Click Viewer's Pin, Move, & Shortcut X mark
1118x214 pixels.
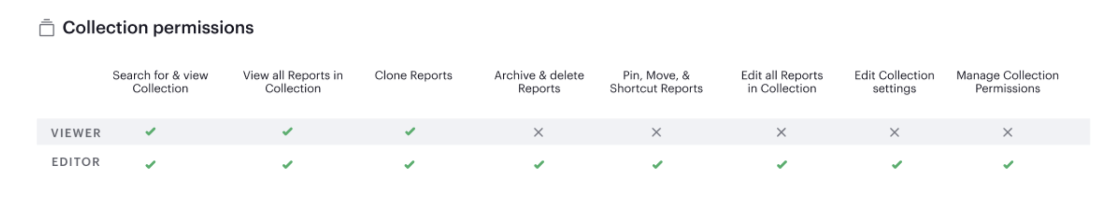[x=656, y=133]
